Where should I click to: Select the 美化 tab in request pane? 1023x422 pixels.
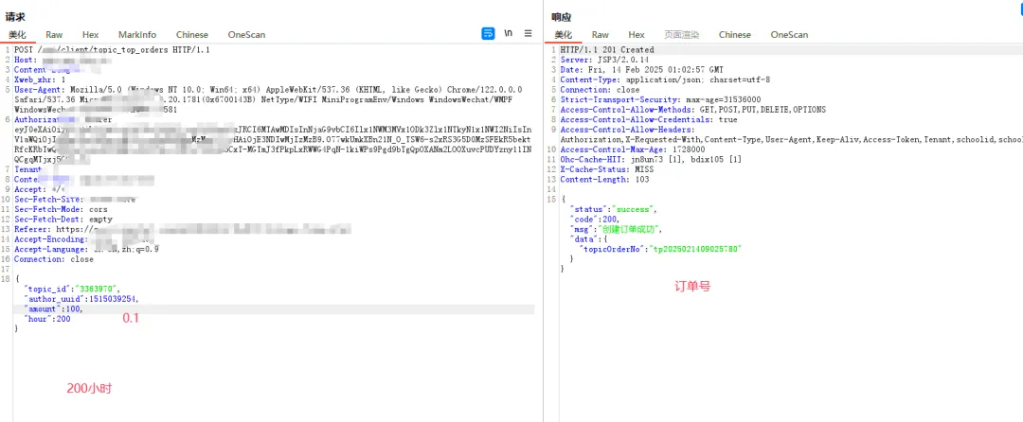pyautogui.click(x=17, y=34)
